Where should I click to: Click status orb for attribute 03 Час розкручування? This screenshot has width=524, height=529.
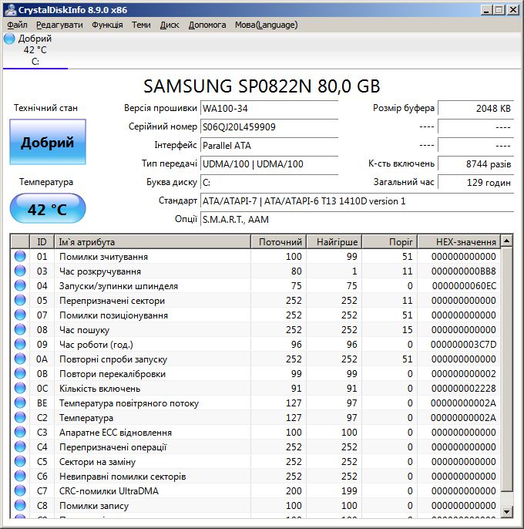click(20, 271)
